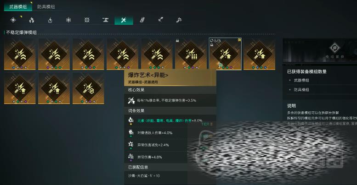Select the ammo shell filter icon
Viewport: 357px width, 185px height.
[142, 20]
